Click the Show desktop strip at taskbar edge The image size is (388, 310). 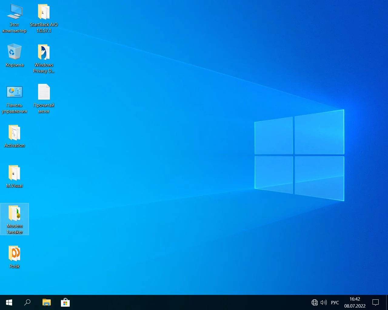tap(387, 302)
